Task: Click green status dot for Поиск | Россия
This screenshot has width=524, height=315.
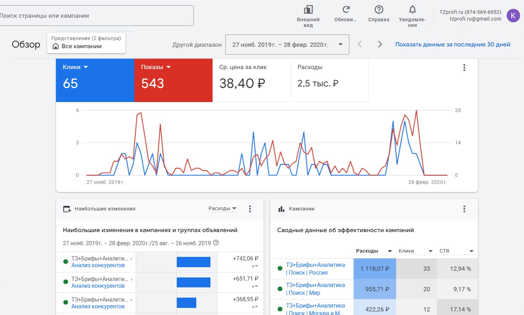Action: [280, 269]
